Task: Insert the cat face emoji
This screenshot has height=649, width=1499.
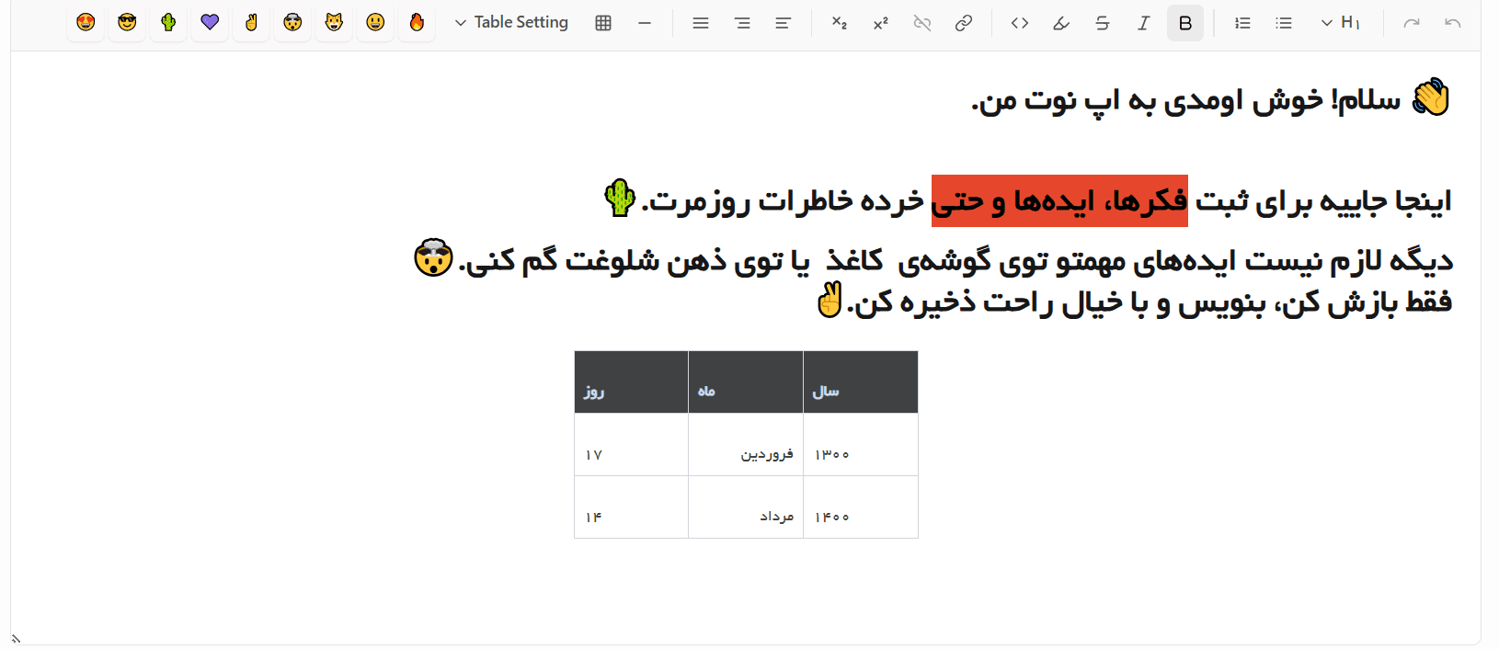Action: tap(334, 23)
